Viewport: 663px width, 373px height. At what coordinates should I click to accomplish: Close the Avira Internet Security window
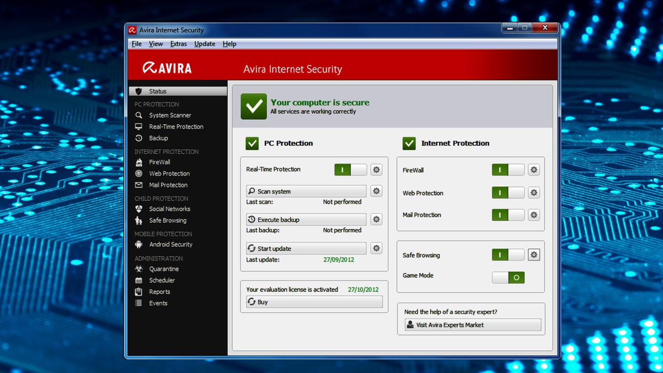tap(544, 28)
